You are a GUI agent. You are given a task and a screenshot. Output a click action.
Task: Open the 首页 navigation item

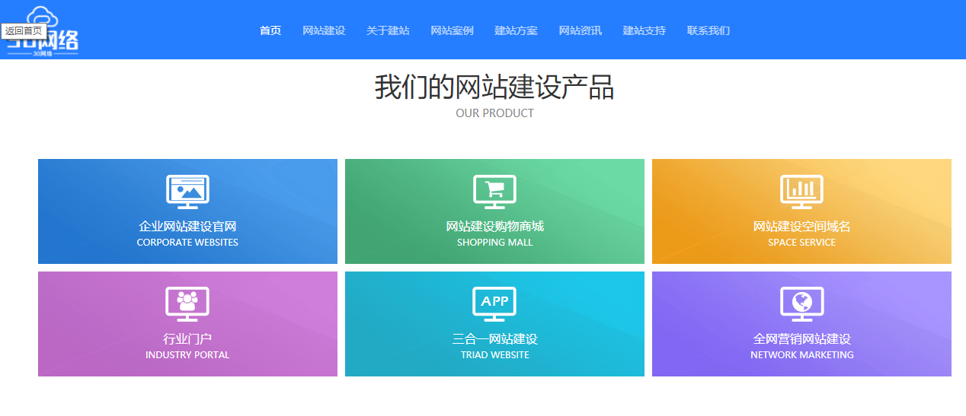coord(270,30)
